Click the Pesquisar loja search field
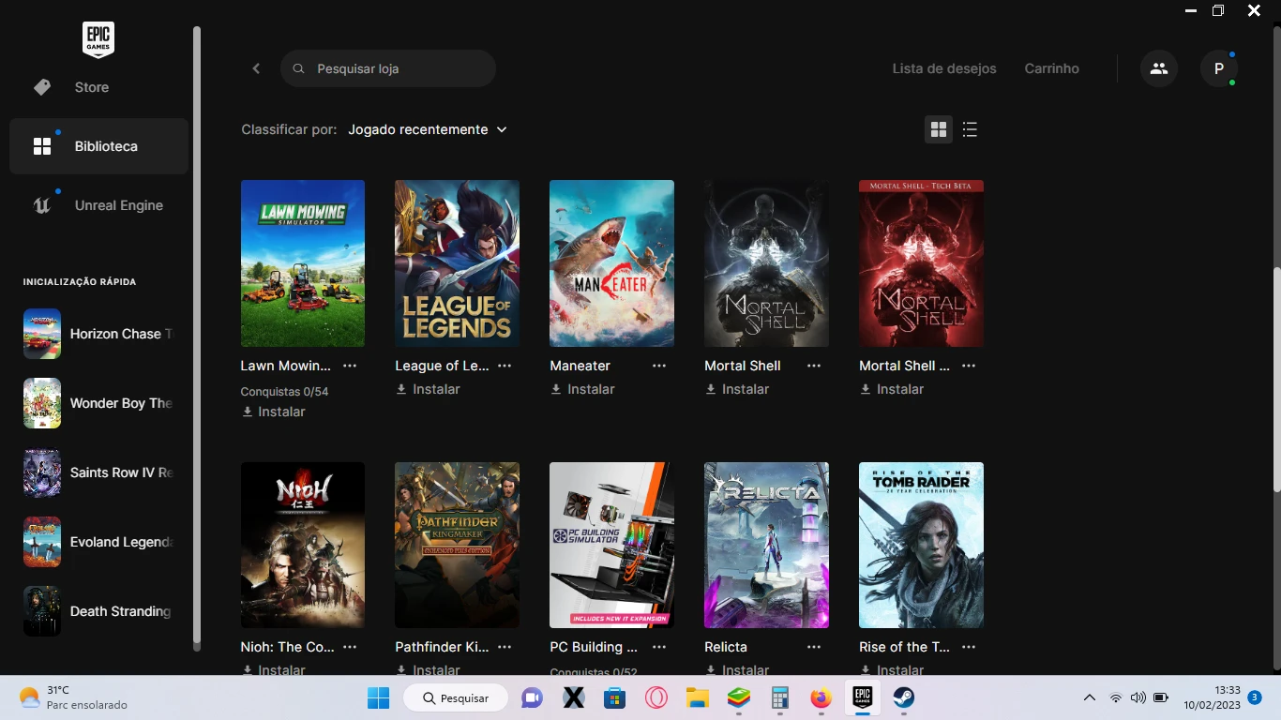Screen dimensions: 1281x720 tap(388, 68)
